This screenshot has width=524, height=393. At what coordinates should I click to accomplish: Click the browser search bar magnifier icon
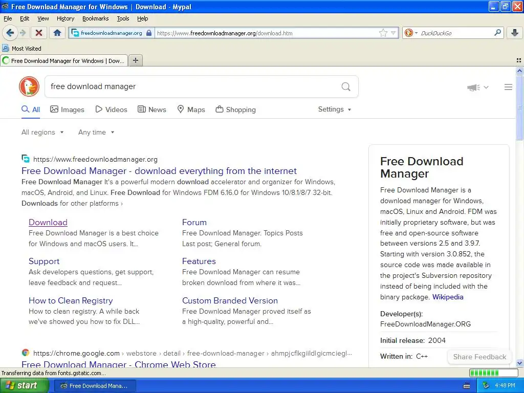click(497, 32)
